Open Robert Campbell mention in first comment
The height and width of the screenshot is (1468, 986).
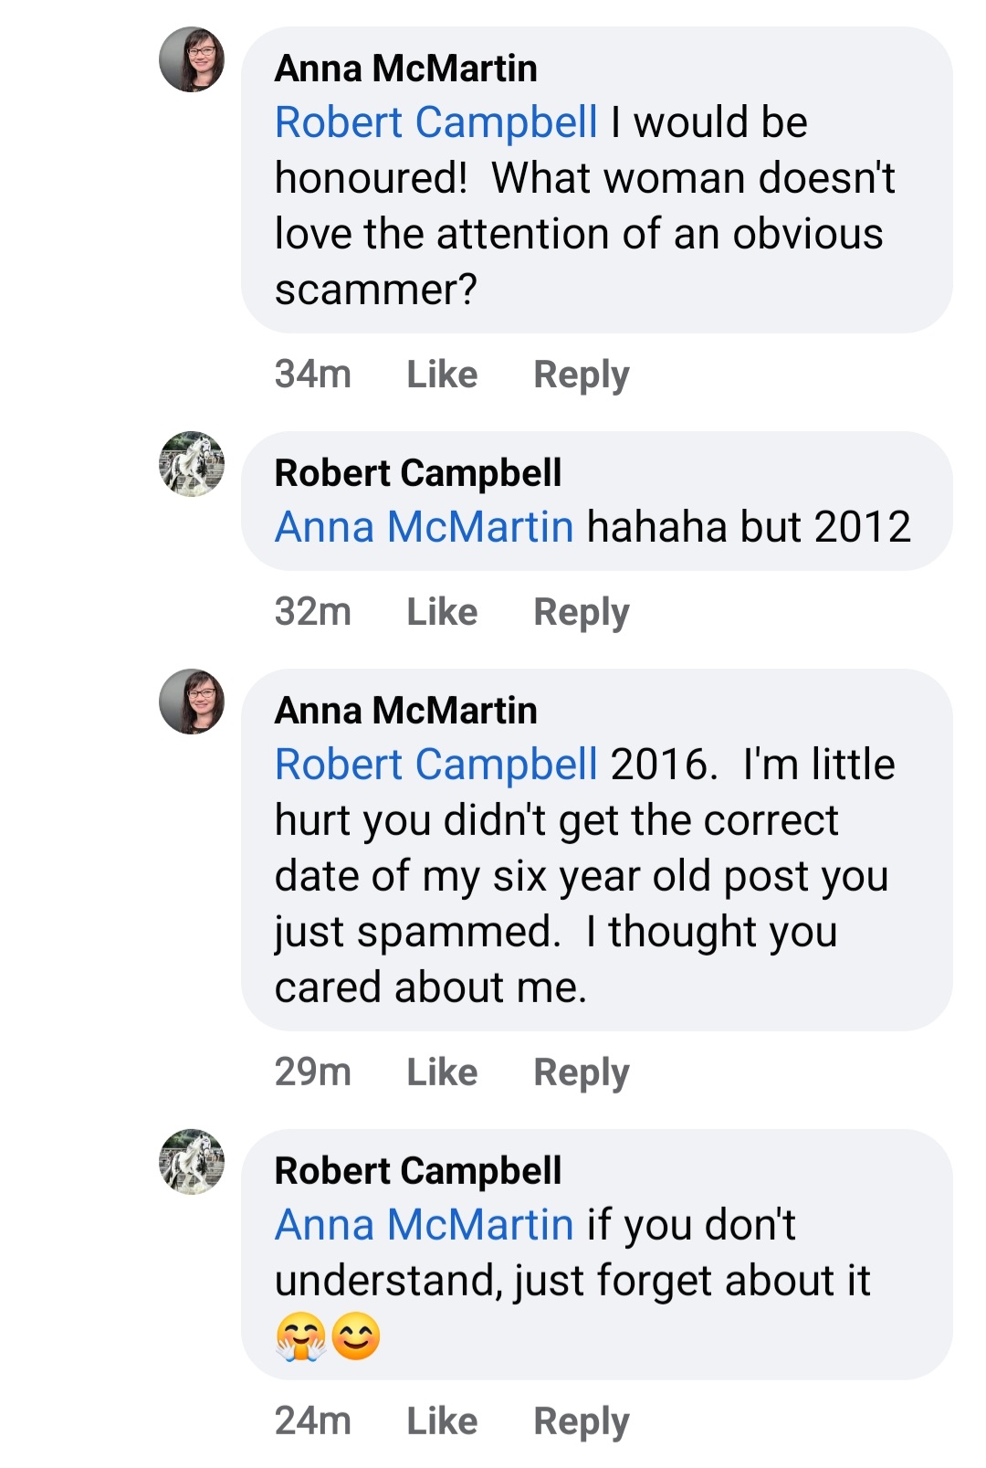click(x=436, y=123)
